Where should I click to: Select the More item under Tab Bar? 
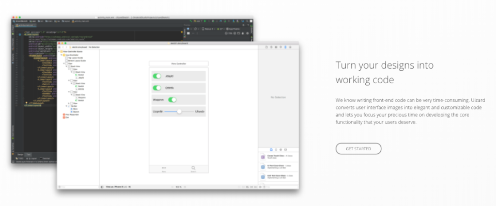click(x=74, y=109)
